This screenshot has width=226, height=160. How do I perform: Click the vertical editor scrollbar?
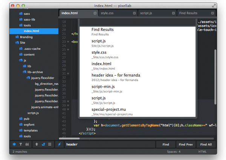pos(215,77)
